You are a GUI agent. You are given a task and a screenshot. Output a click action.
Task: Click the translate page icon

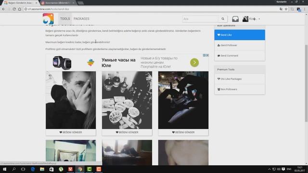coord(281,9)
